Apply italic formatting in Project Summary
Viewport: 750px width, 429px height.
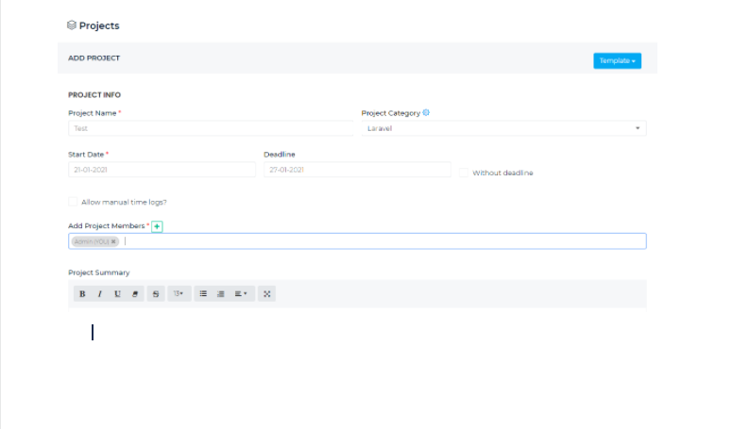tap(100, 294)
